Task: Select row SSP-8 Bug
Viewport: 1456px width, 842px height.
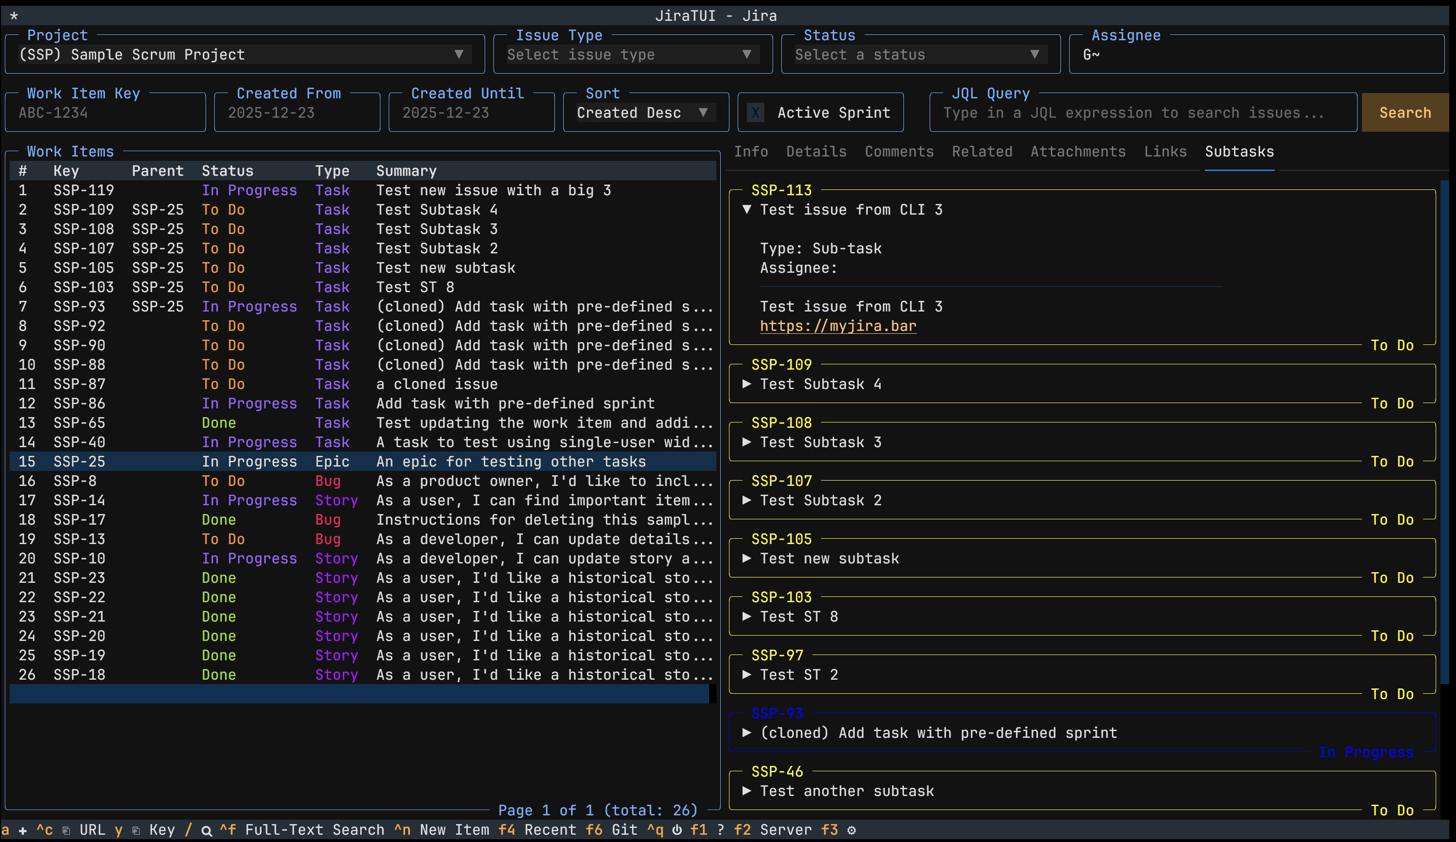Action: (363, 481)
